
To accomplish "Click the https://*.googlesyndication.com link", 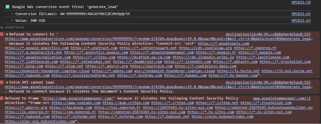I will coord(38,57).
